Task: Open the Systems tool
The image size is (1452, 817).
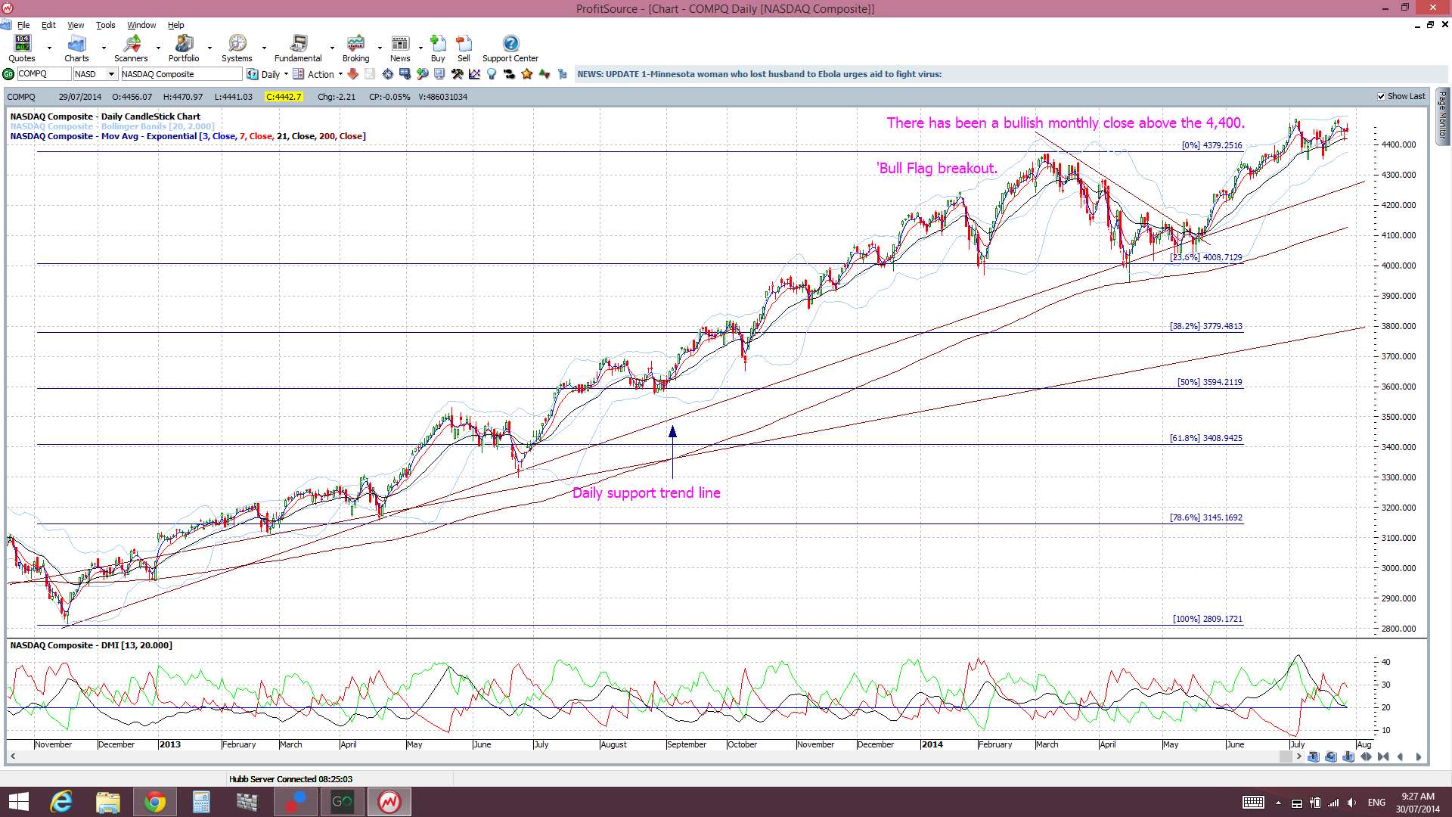Action: tap(237, 48)
